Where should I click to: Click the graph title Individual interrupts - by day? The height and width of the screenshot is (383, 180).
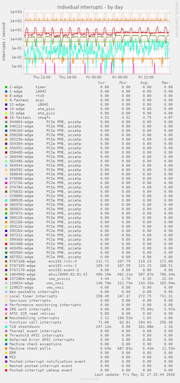pyautogui.click(x=90, y=7)
